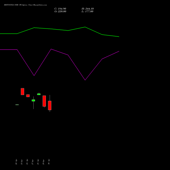Select the last red candle for 30 Apr
This screenshot has width=170, height=170.
tap(50, 105)
